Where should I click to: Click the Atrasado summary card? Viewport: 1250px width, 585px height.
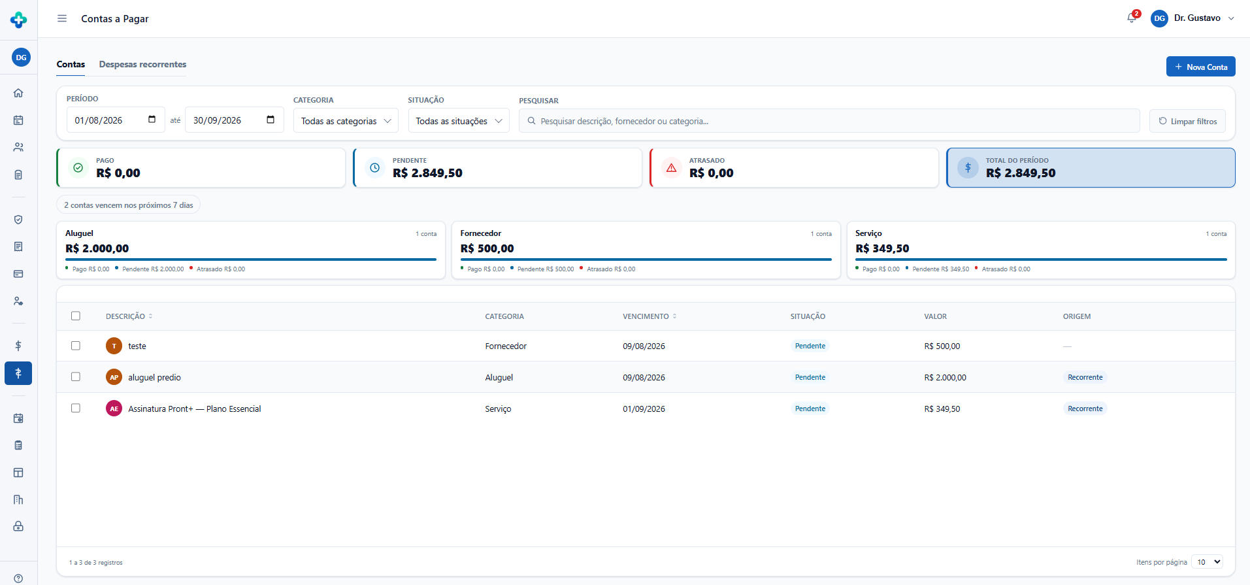click(x=794, y=168)
